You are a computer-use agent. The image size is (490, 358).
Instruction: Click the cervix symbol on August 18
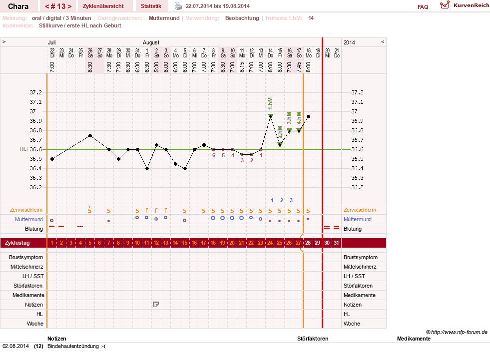(x=308, y=219)
